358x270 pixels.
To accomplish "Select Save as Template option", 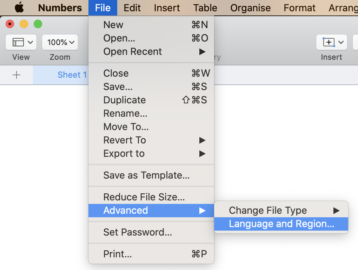I will tap(146, 175).
